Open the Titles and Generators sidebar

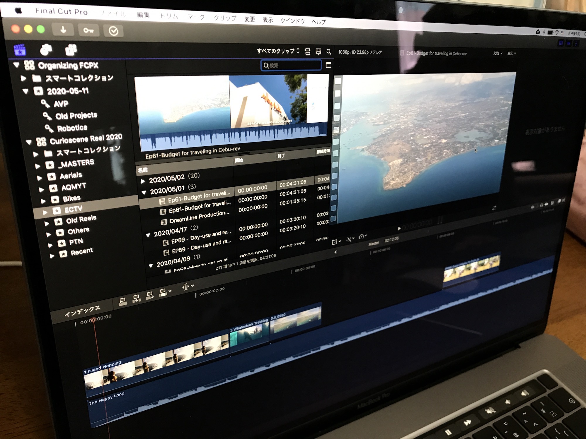click(71, 50)
